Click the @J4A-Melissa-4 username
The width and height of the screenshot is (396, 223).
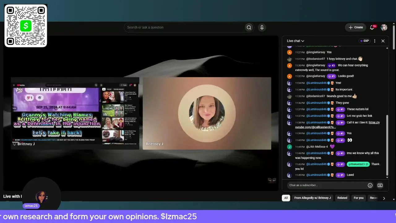[x=317, y=147]
